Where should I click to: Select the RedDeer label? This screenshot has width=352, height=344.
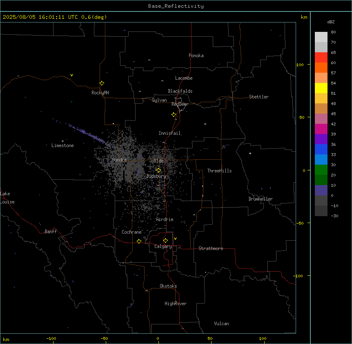click(x=180, y=104)
